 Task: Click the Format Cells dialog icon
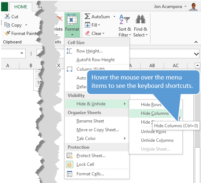click(70, 174)
